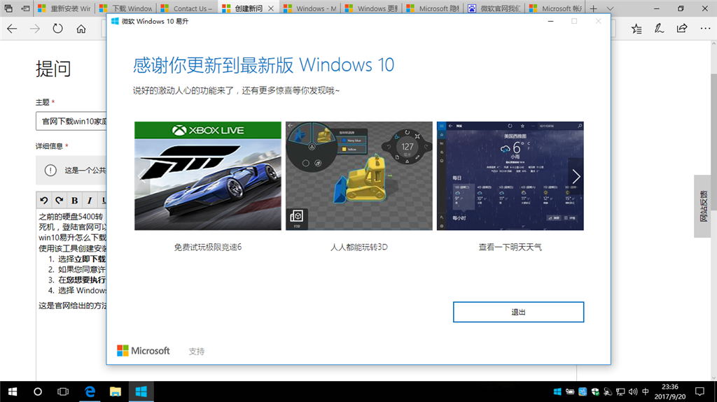717x402 pixels.
Task: Open a new tab in Edge
Action: [x=593, y=8]
